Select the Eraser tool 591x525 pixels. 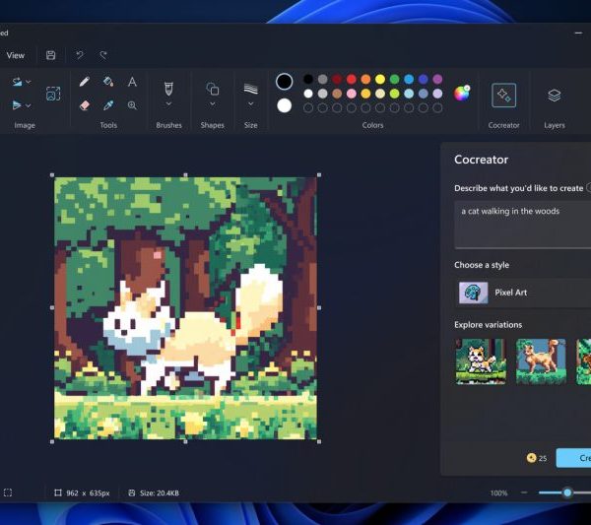click(x=85, y=105)
